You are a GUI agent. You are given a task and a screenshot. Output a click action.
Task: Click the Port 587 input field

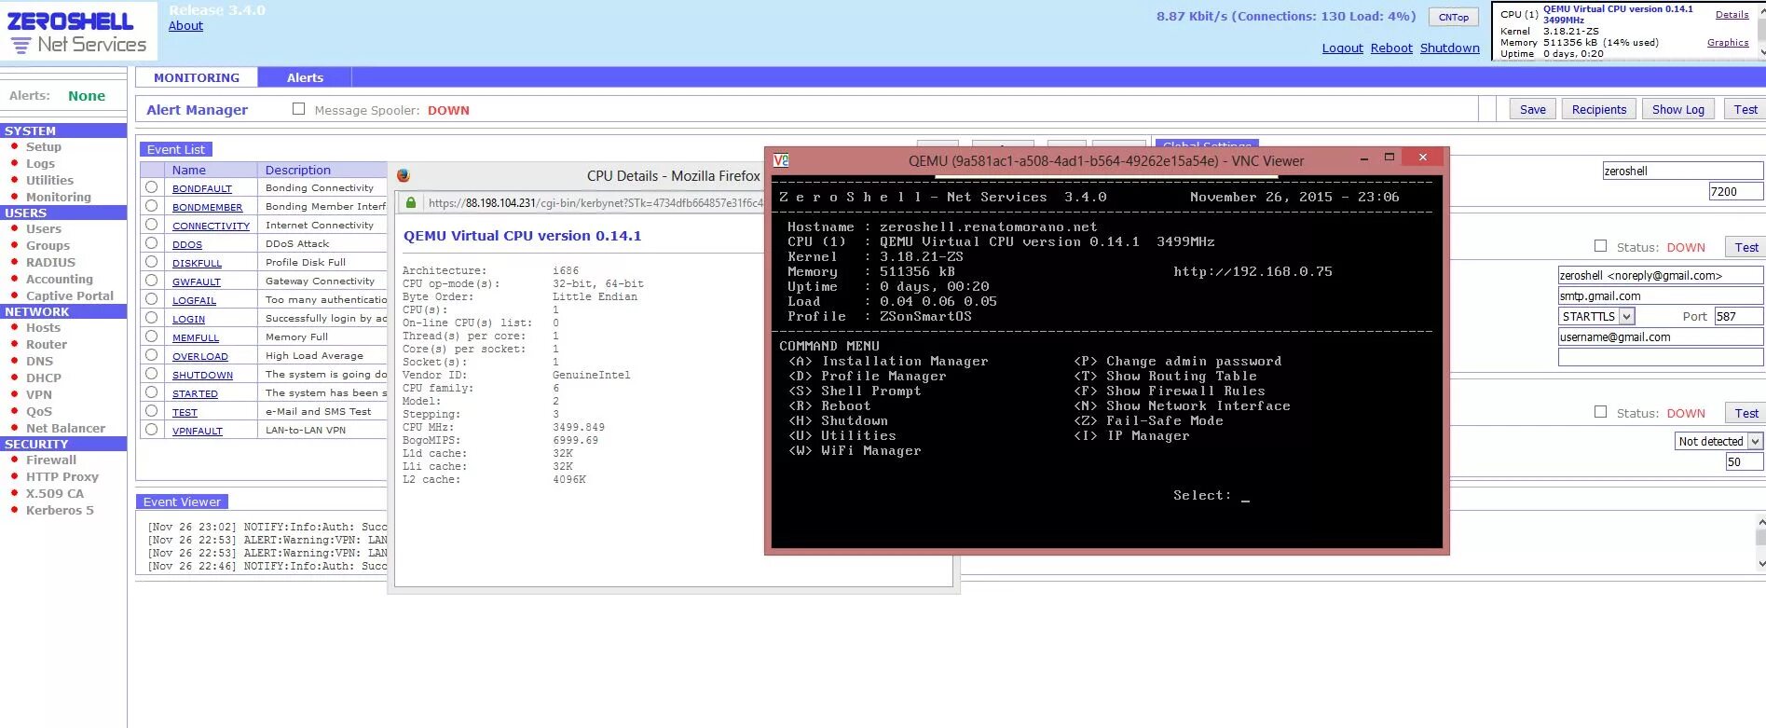click(x=1739, y=316)
